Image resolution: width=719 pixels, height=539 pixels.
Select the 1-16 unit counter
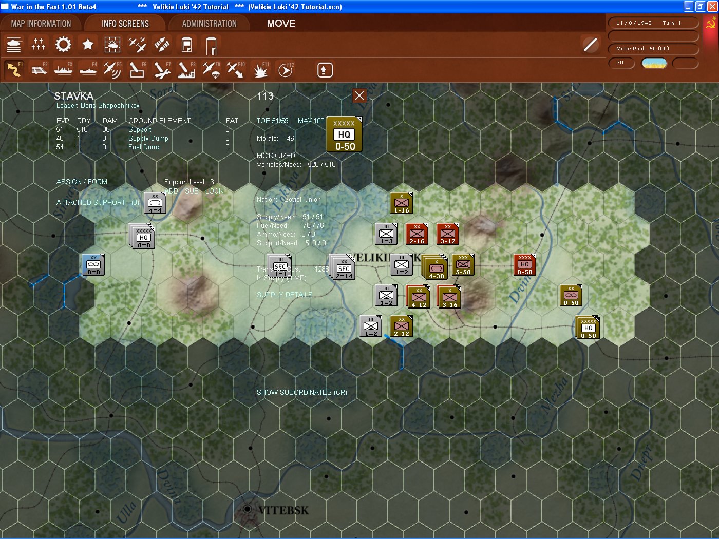pyautogui.click(x=402, y=203)
